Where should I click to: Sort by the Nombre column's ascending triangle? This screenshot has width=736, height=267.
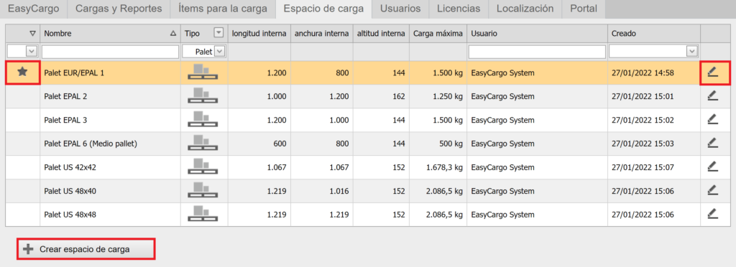(173, 33)
